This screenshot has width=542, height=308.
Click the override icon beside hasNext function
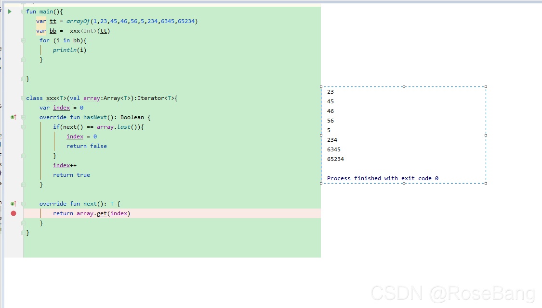pyautogui.click(x=13, y=117)
